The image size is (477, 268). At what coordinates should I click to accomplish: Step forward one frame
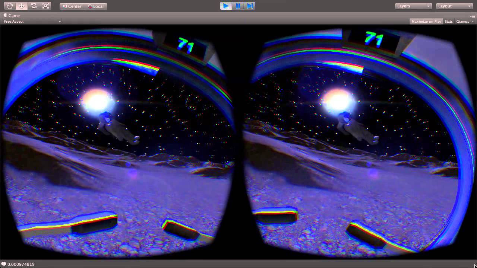pyautogui.click(x=250, y=6)
